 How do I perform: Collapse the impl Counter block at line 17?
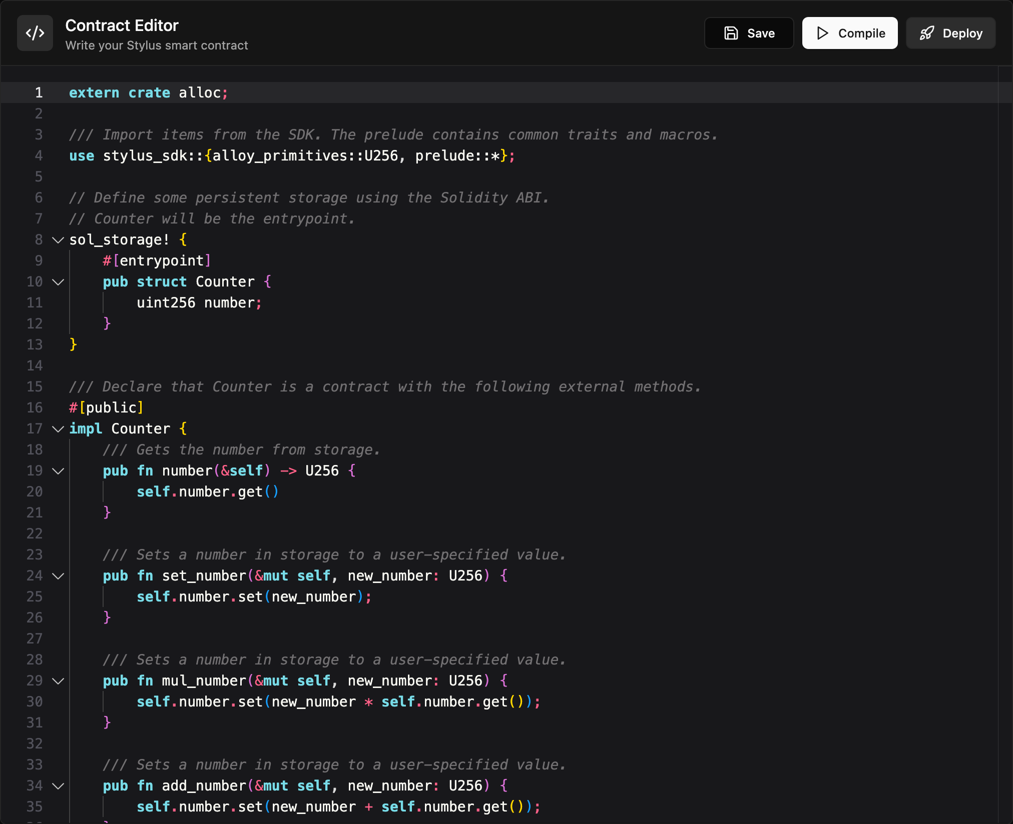click(x=58, y=429)
